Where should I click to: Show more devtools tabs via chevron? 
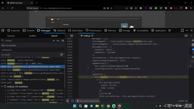[169, 30]
